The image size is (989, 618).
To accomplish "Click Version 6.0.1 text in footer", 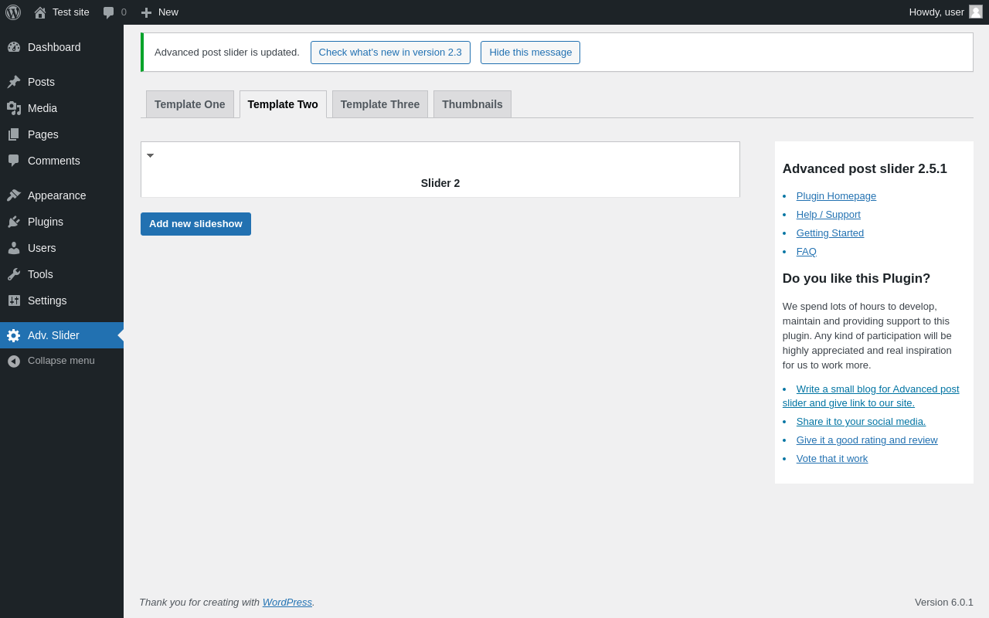I will 944,602.
